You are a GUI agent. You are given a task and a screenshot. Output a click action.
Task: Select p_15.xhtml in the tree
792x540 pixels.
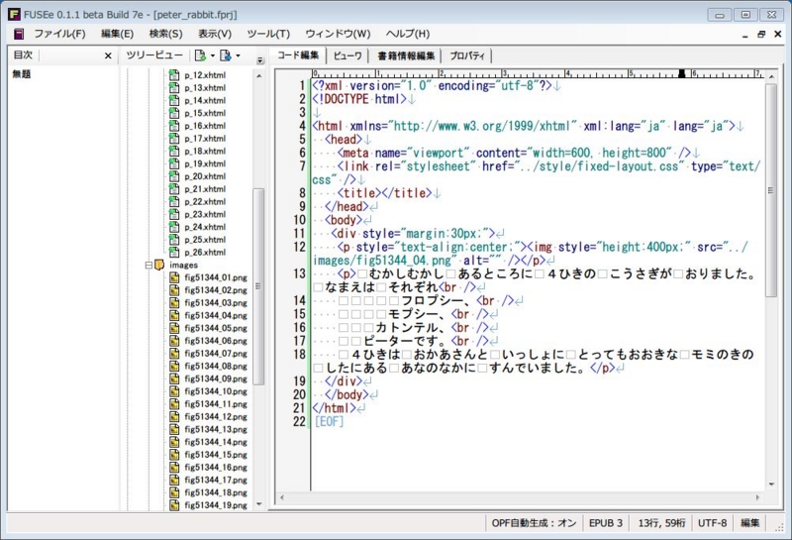point(205,113)
